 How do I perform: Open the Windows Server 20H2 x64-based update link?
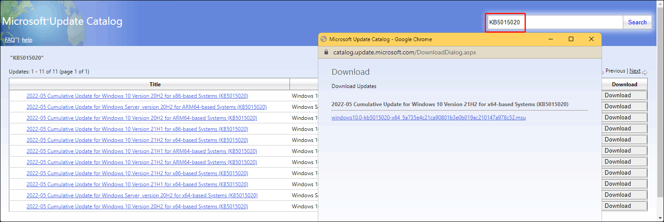[142, 195]
